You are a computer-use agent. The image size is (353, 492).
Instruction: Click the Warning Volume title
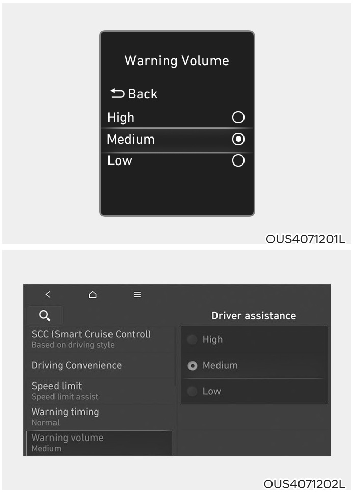(x=177, y=61)
